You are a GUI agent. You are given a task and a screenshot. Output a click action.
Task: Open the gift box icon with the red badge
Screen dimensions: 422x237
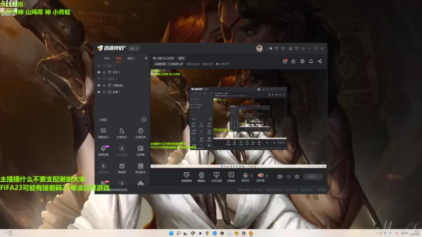(x=285, y=61)
